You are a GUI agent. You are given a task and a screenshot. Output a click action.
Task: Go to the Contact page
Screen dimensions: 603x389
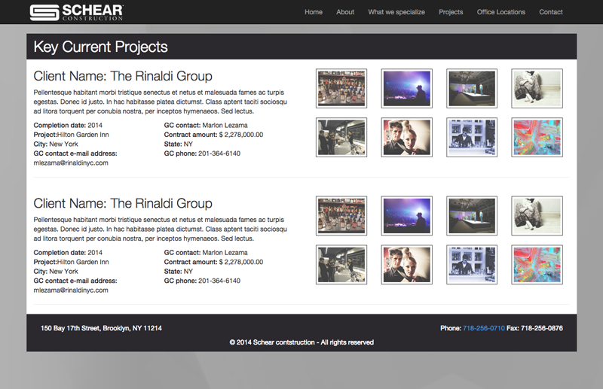[551, 12]
